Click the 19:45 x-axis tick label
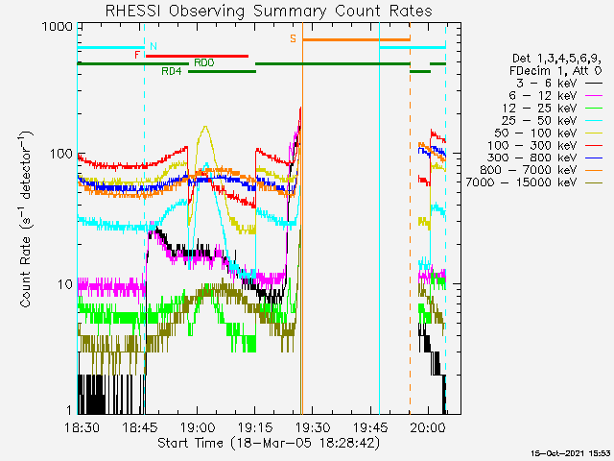Image resolution: width=614 pixels, height=461 pixels. pyautogui.click(x=371, y=426)
